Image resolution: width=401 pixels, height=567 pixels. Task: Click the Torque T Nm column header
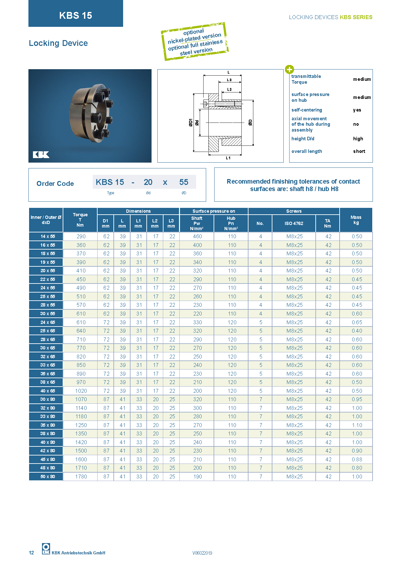80,220
